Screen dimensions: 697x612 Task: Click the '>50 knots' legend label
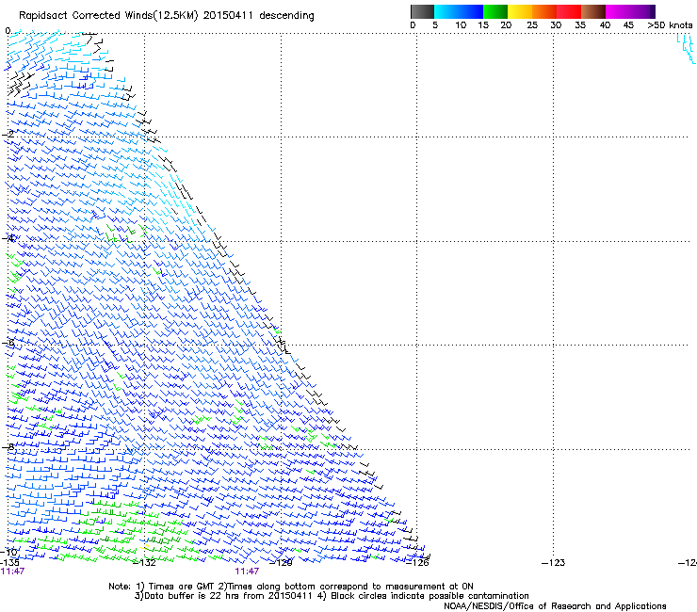670,25
